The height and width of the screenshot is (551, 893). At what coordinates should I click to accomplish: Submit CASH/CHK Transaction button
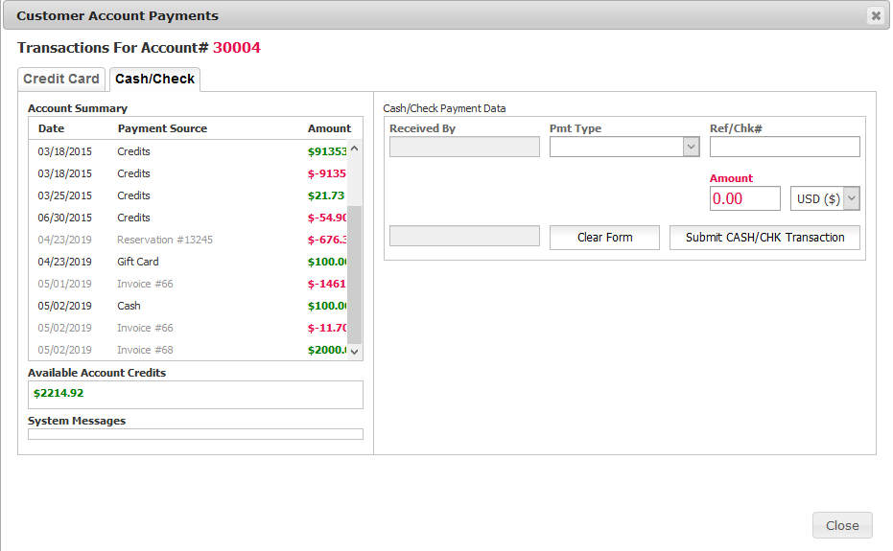764,238
